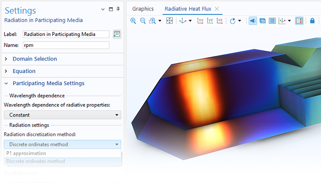
Task: Click the Label text field
Action: click(66, 34)
